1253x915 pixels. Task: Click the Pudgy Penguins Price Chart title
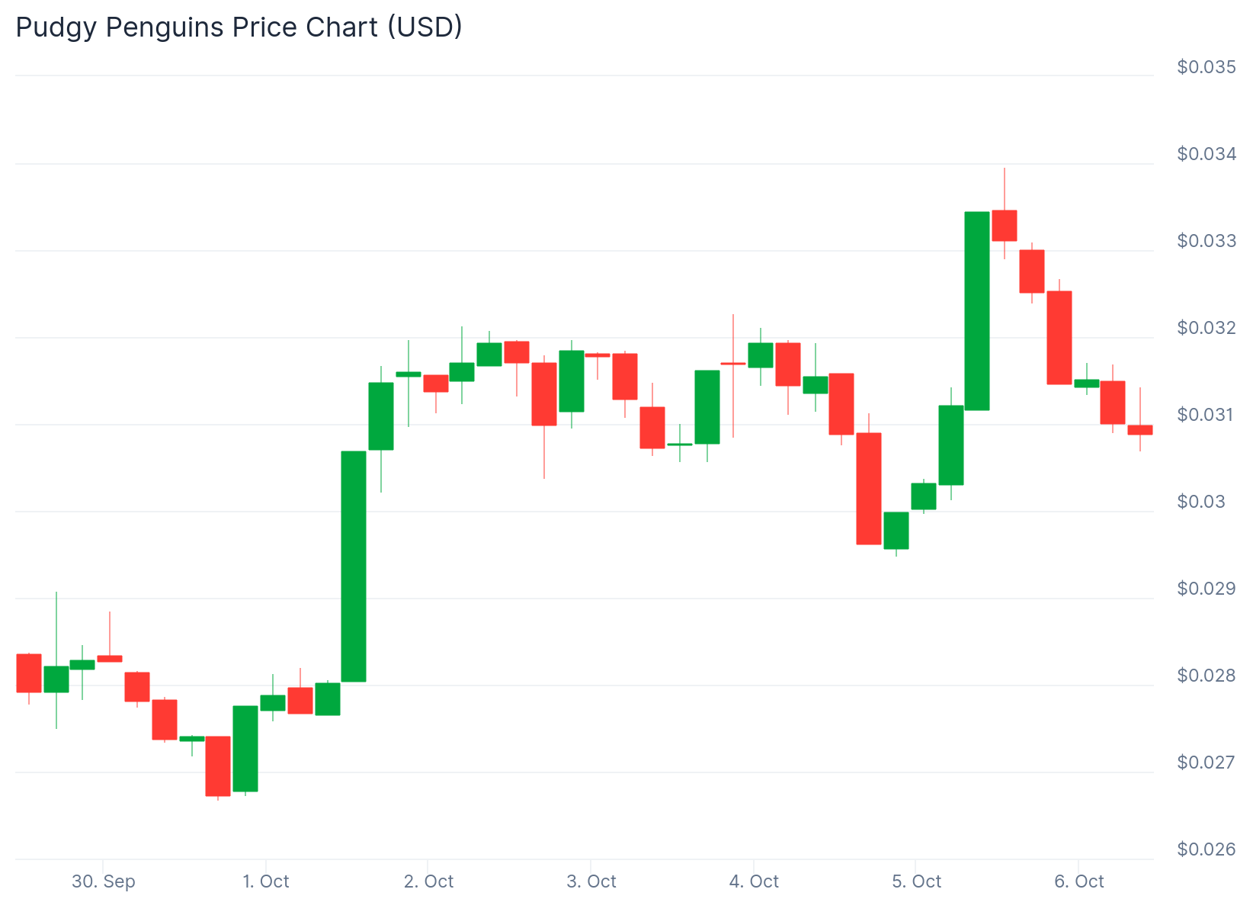coord(239,27)
